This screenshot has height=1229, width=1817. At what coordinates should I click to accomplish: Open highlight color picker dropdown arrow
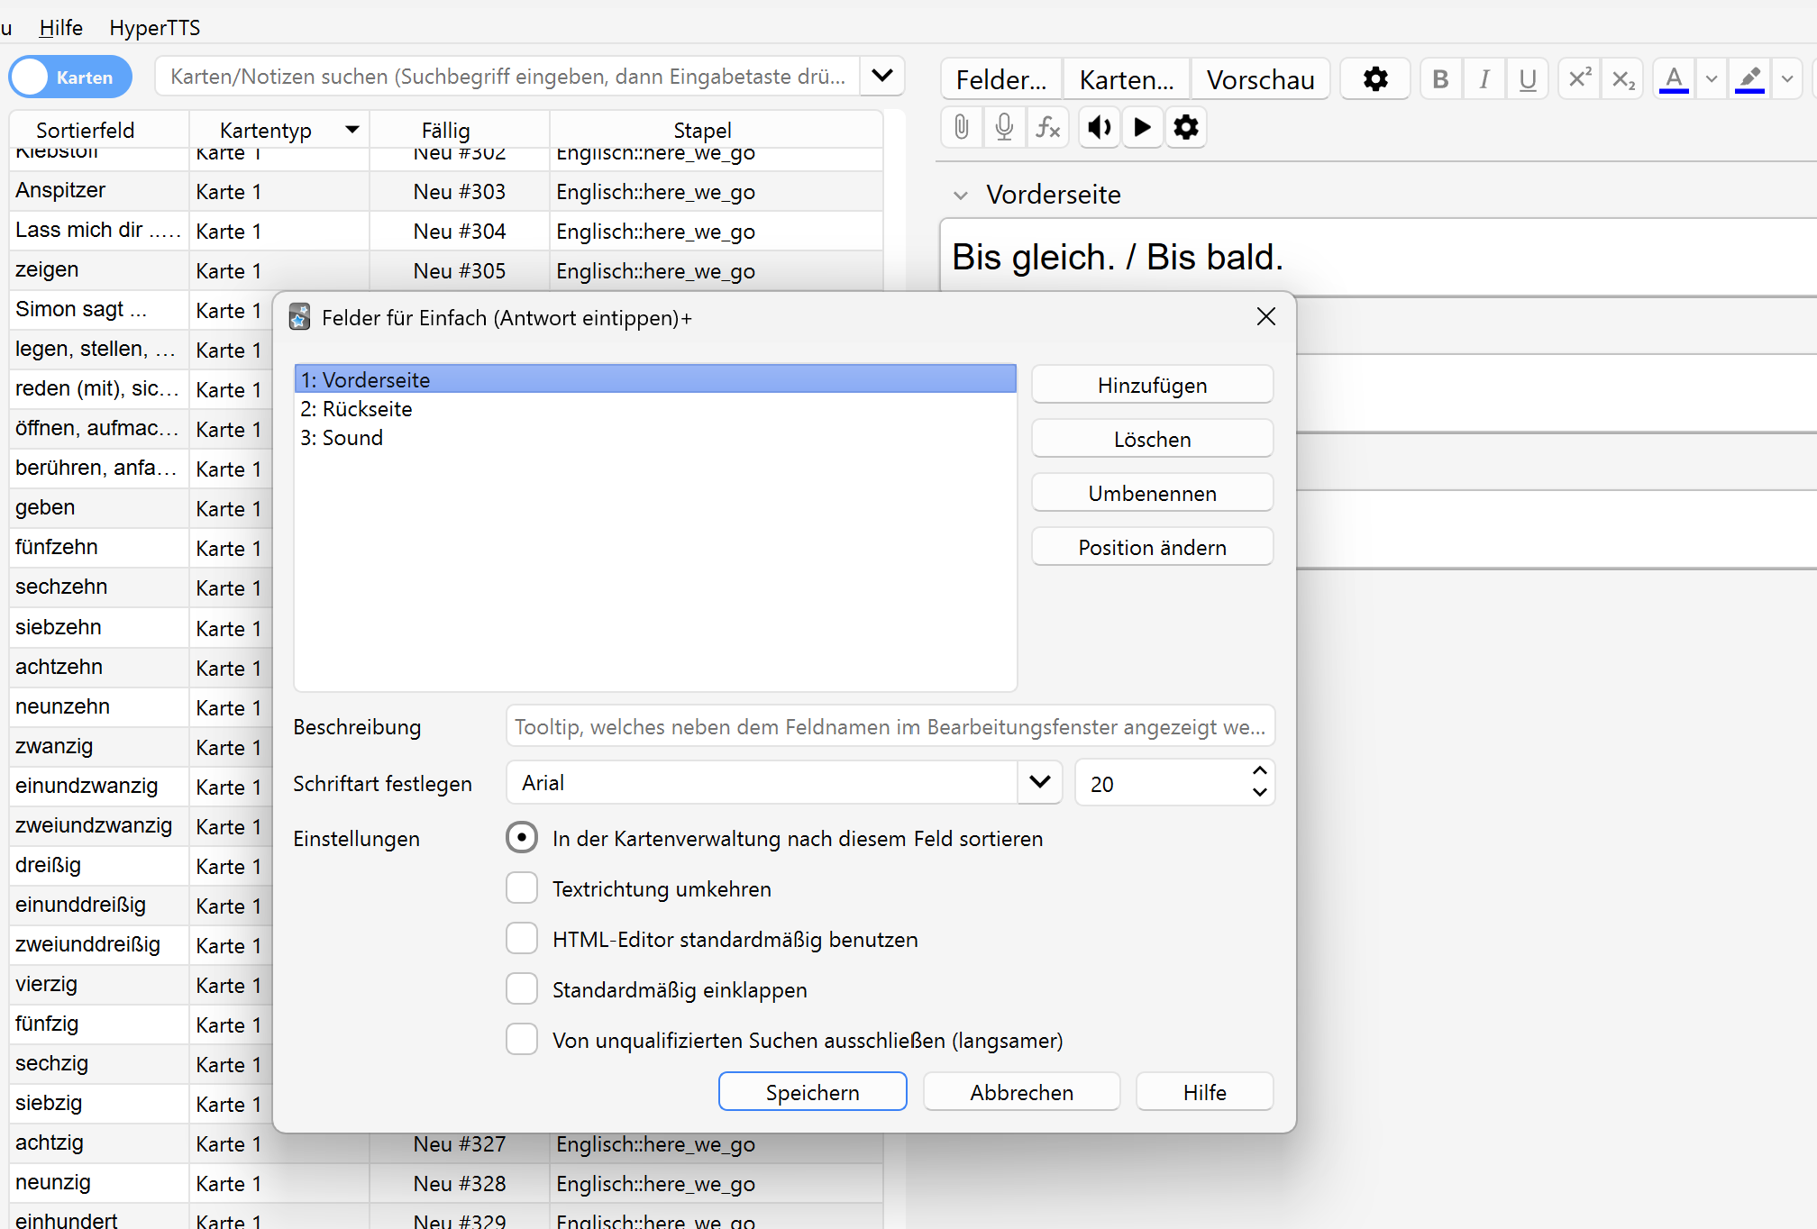(x=1787, y=79)
